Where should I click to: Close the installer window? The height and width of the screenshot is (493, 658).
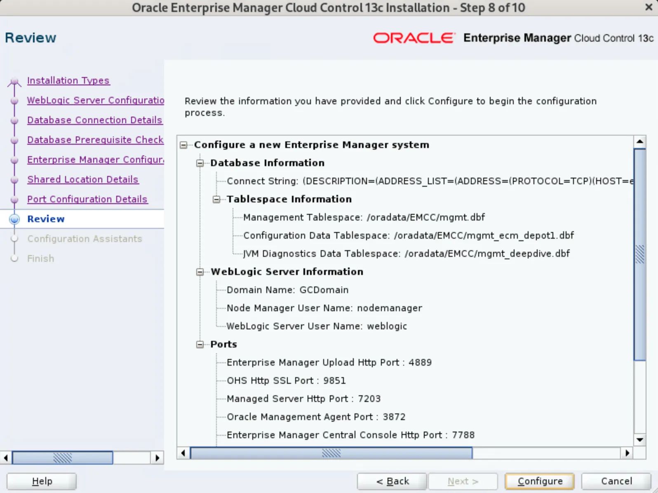pyautogui.click(x=649, y=7)
